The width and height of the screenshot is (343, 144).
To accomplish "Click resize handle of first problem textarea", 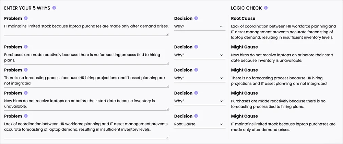I will (168, 34).
